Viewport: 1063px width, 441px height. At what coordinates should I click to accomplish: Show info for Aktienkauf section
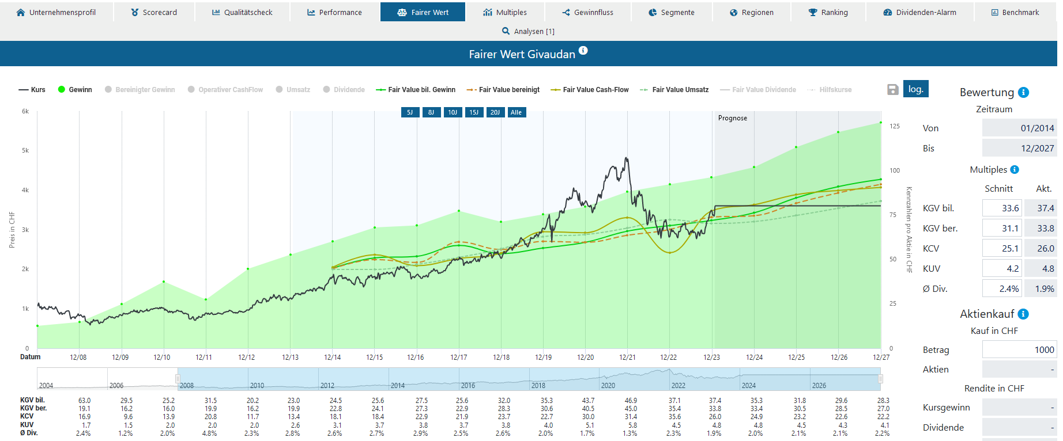1023,314
